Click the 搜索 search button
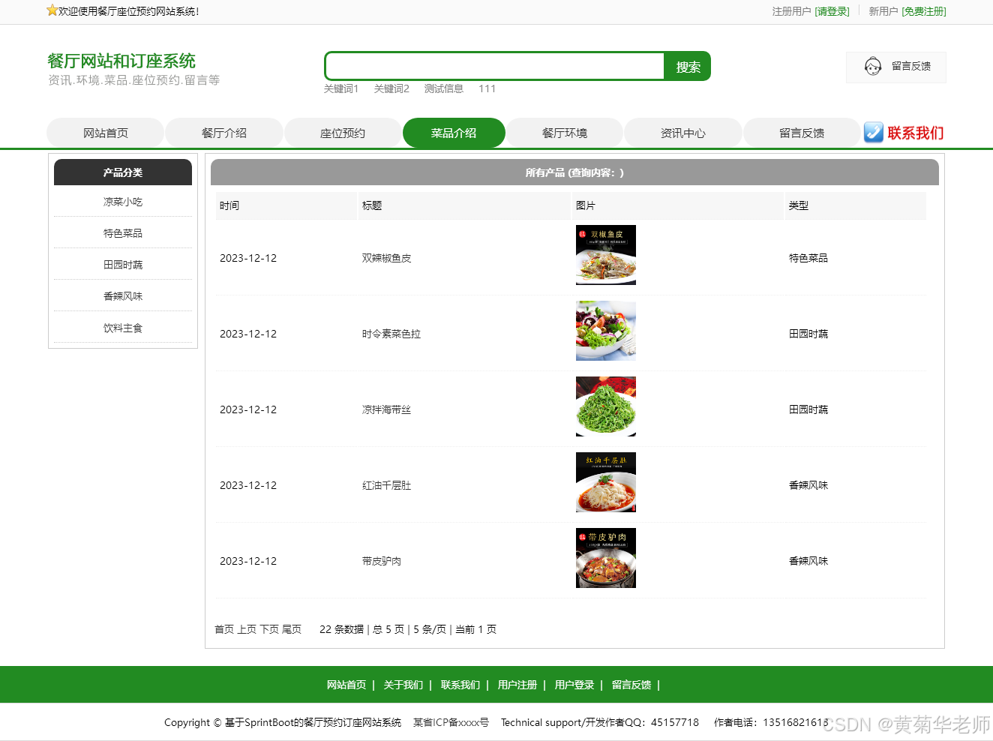The width and height of the screenshot is (993, 741). [x=686, y=66]
